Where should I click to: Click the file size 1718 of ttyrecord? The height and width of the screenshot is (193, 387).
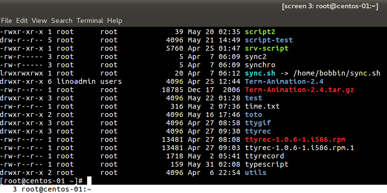point(174,156)
